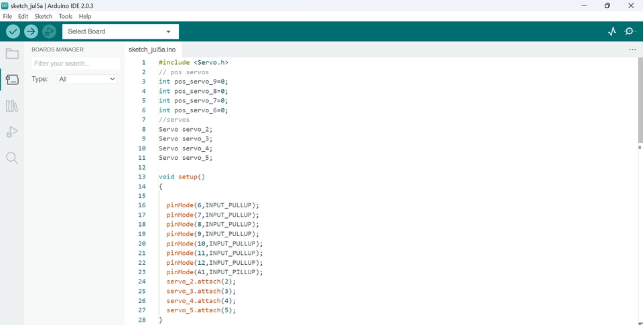Screen dimensions: 643x325
Task: Open the Type All filter dropdown
Action: coord(87,79)
